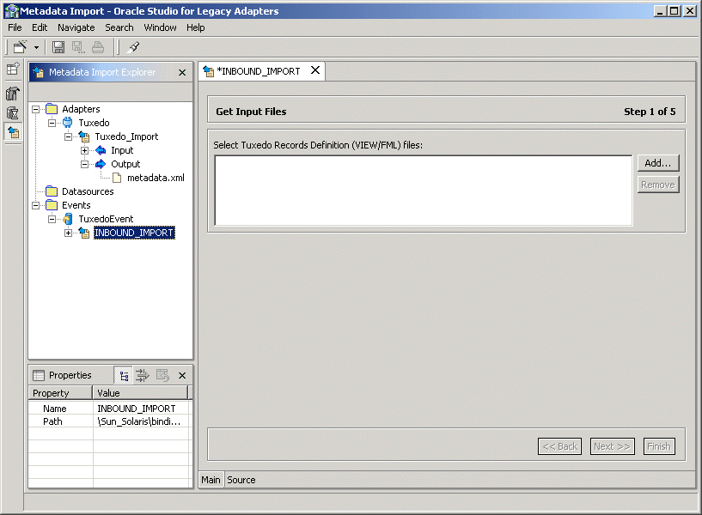702x515 pixels.
Task: Click the Tuxedo adapter plug icon
Action: pyautogui.click(x=68, y=123)
